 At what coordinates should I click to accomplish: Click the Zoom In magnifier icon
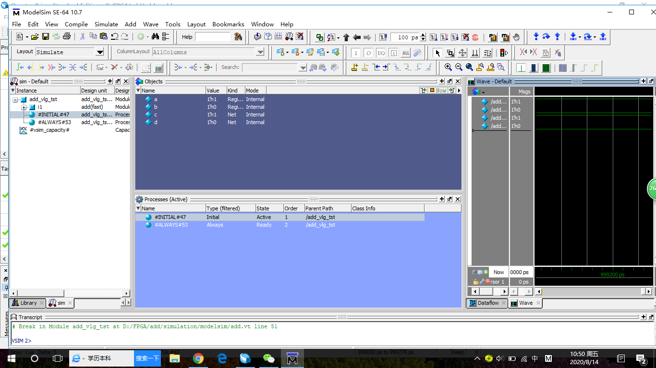448,68
